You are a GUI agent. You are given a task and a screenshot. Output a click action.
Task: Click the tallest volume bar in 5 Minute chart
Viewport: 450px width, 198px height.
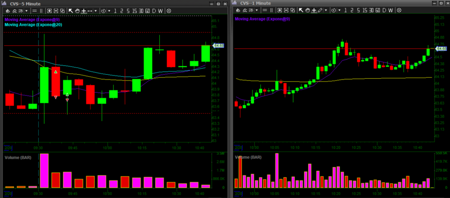[44, 171]
